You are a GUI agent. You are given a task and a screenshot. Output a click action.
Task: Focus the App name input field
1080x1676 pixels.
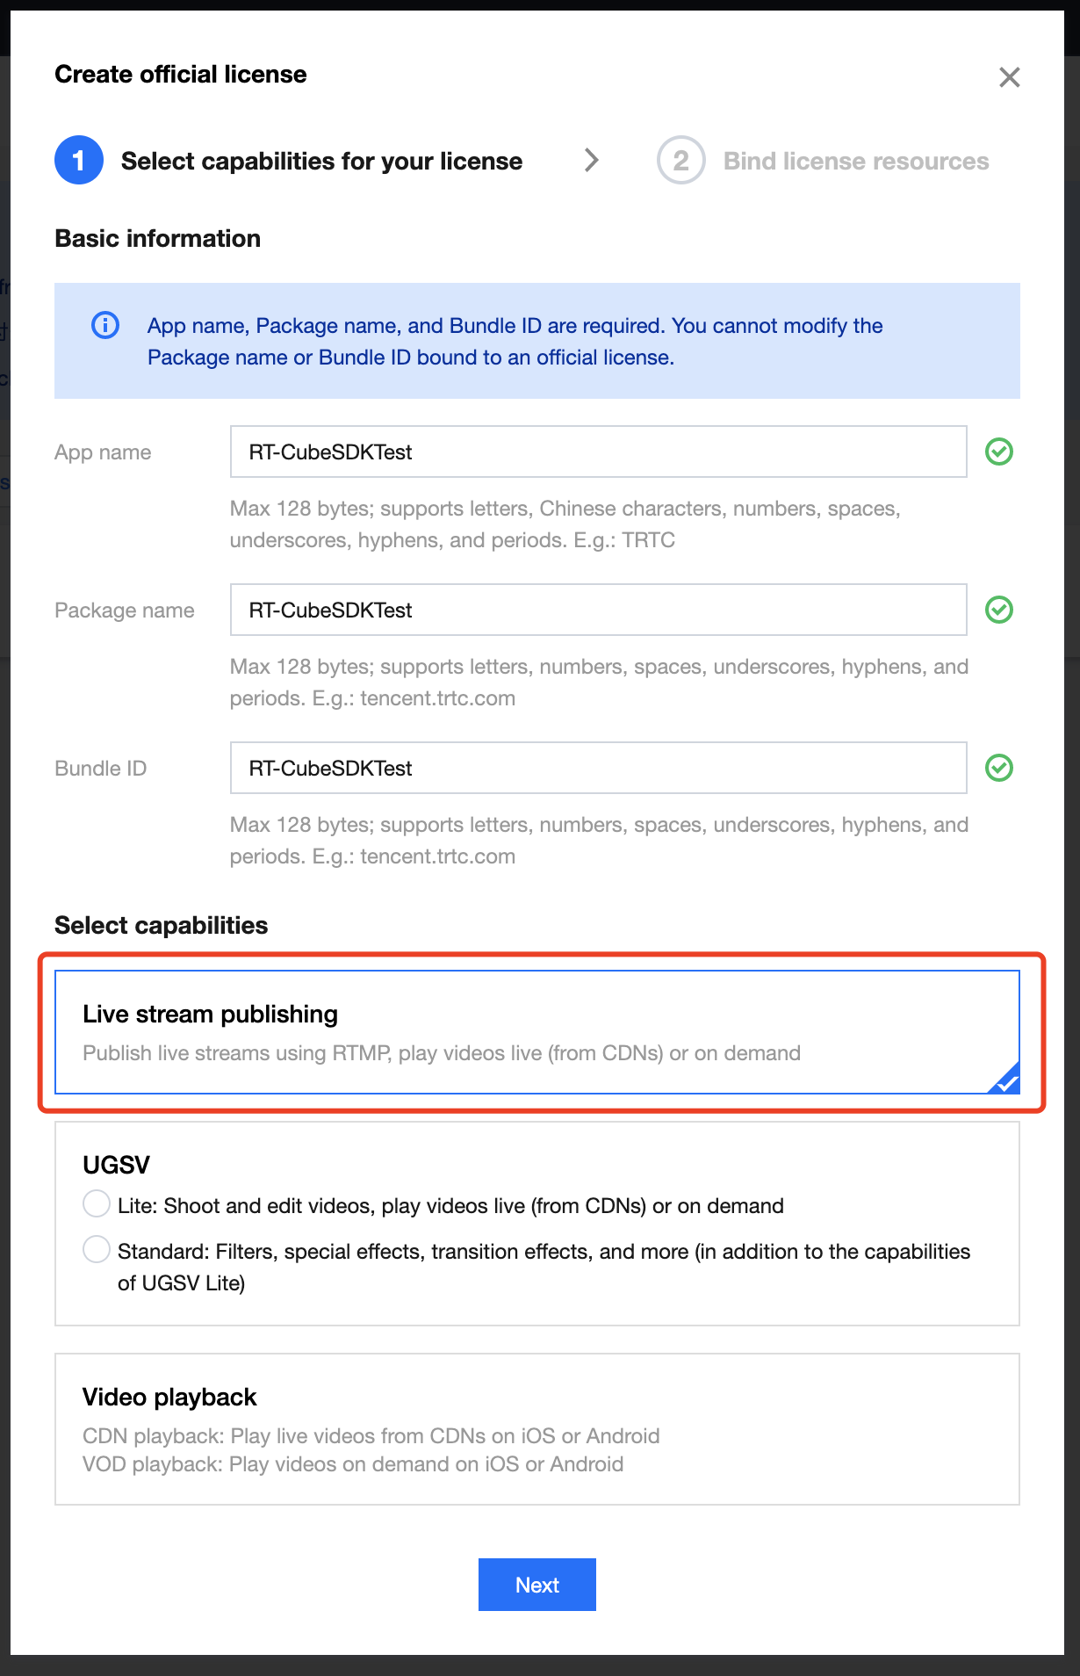tap(599, 452)
